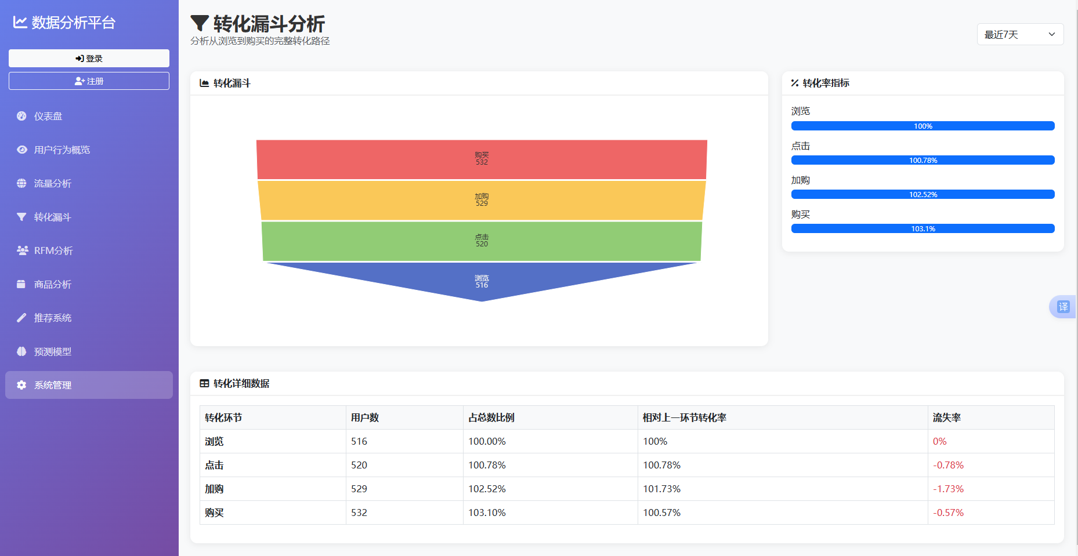
Task: Click the 浏览 100% progress bar
Action: click(x=923, y=126)
